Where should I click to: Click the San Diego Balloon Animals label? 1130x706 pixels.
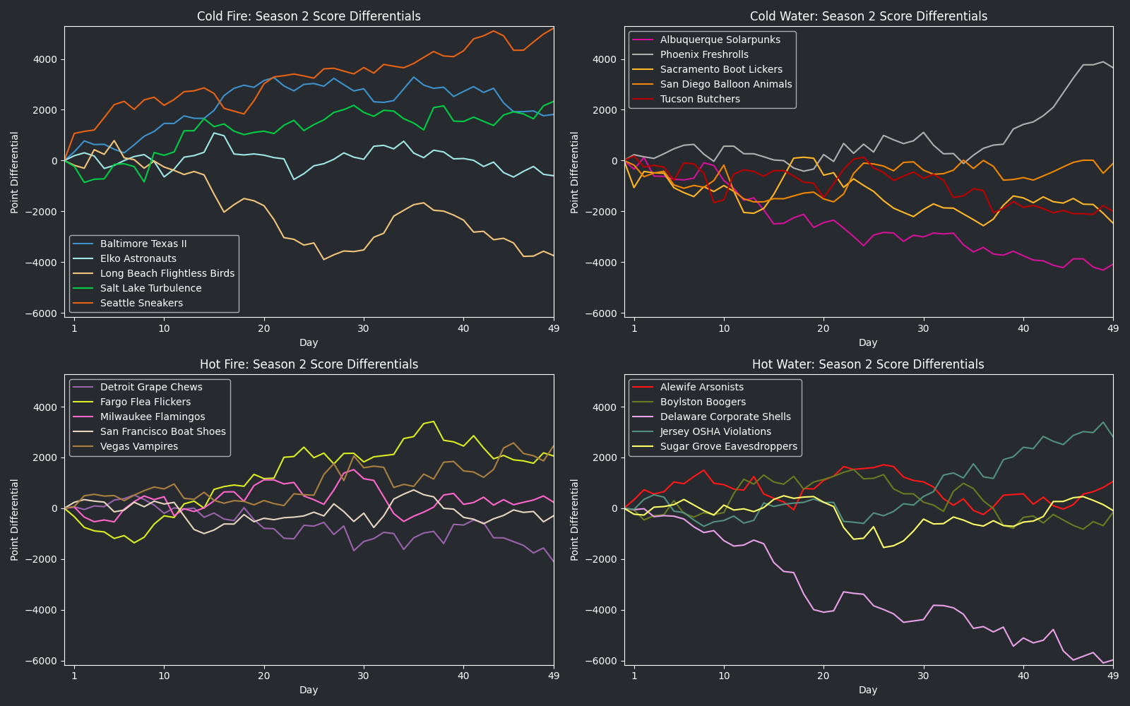(x=726, y=84)
